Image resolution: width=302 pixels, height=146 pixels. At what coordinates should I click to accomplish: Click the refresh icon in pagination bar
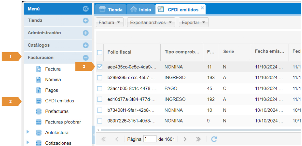pyautogui.click(x=214, y=139)
